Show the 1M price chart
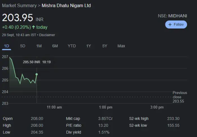 pyautogui.click(x=39, y=46)
